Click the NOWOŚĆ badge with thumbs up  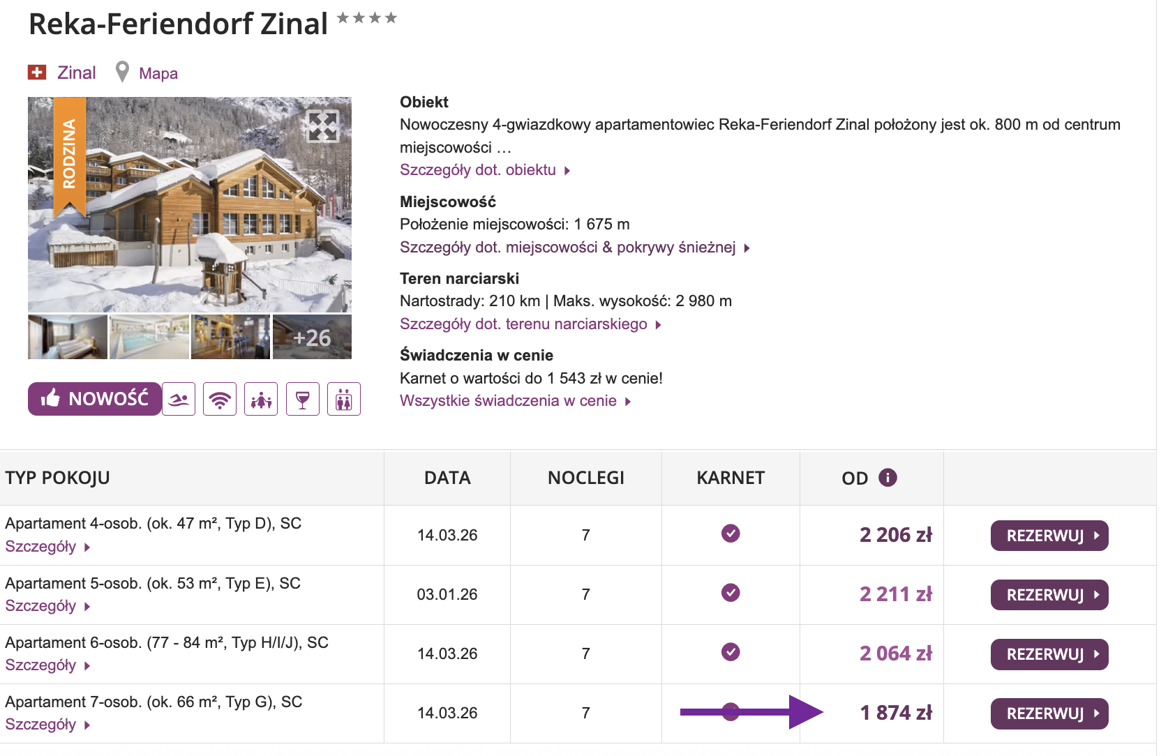(93, 398)
